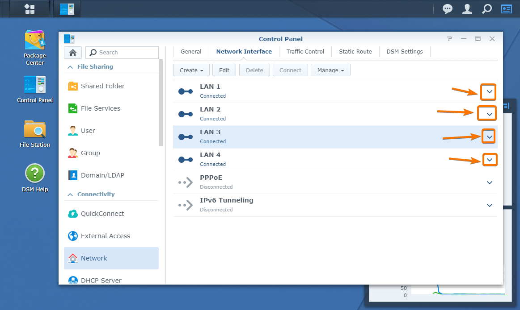Screen dimensions: 520x310
Task: Open the Manage dropdown menu
Action: [330, 70]
